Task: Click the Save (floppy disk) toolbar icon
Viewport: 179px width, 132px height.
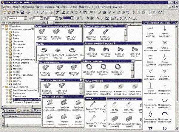Action: coord(22,12)
